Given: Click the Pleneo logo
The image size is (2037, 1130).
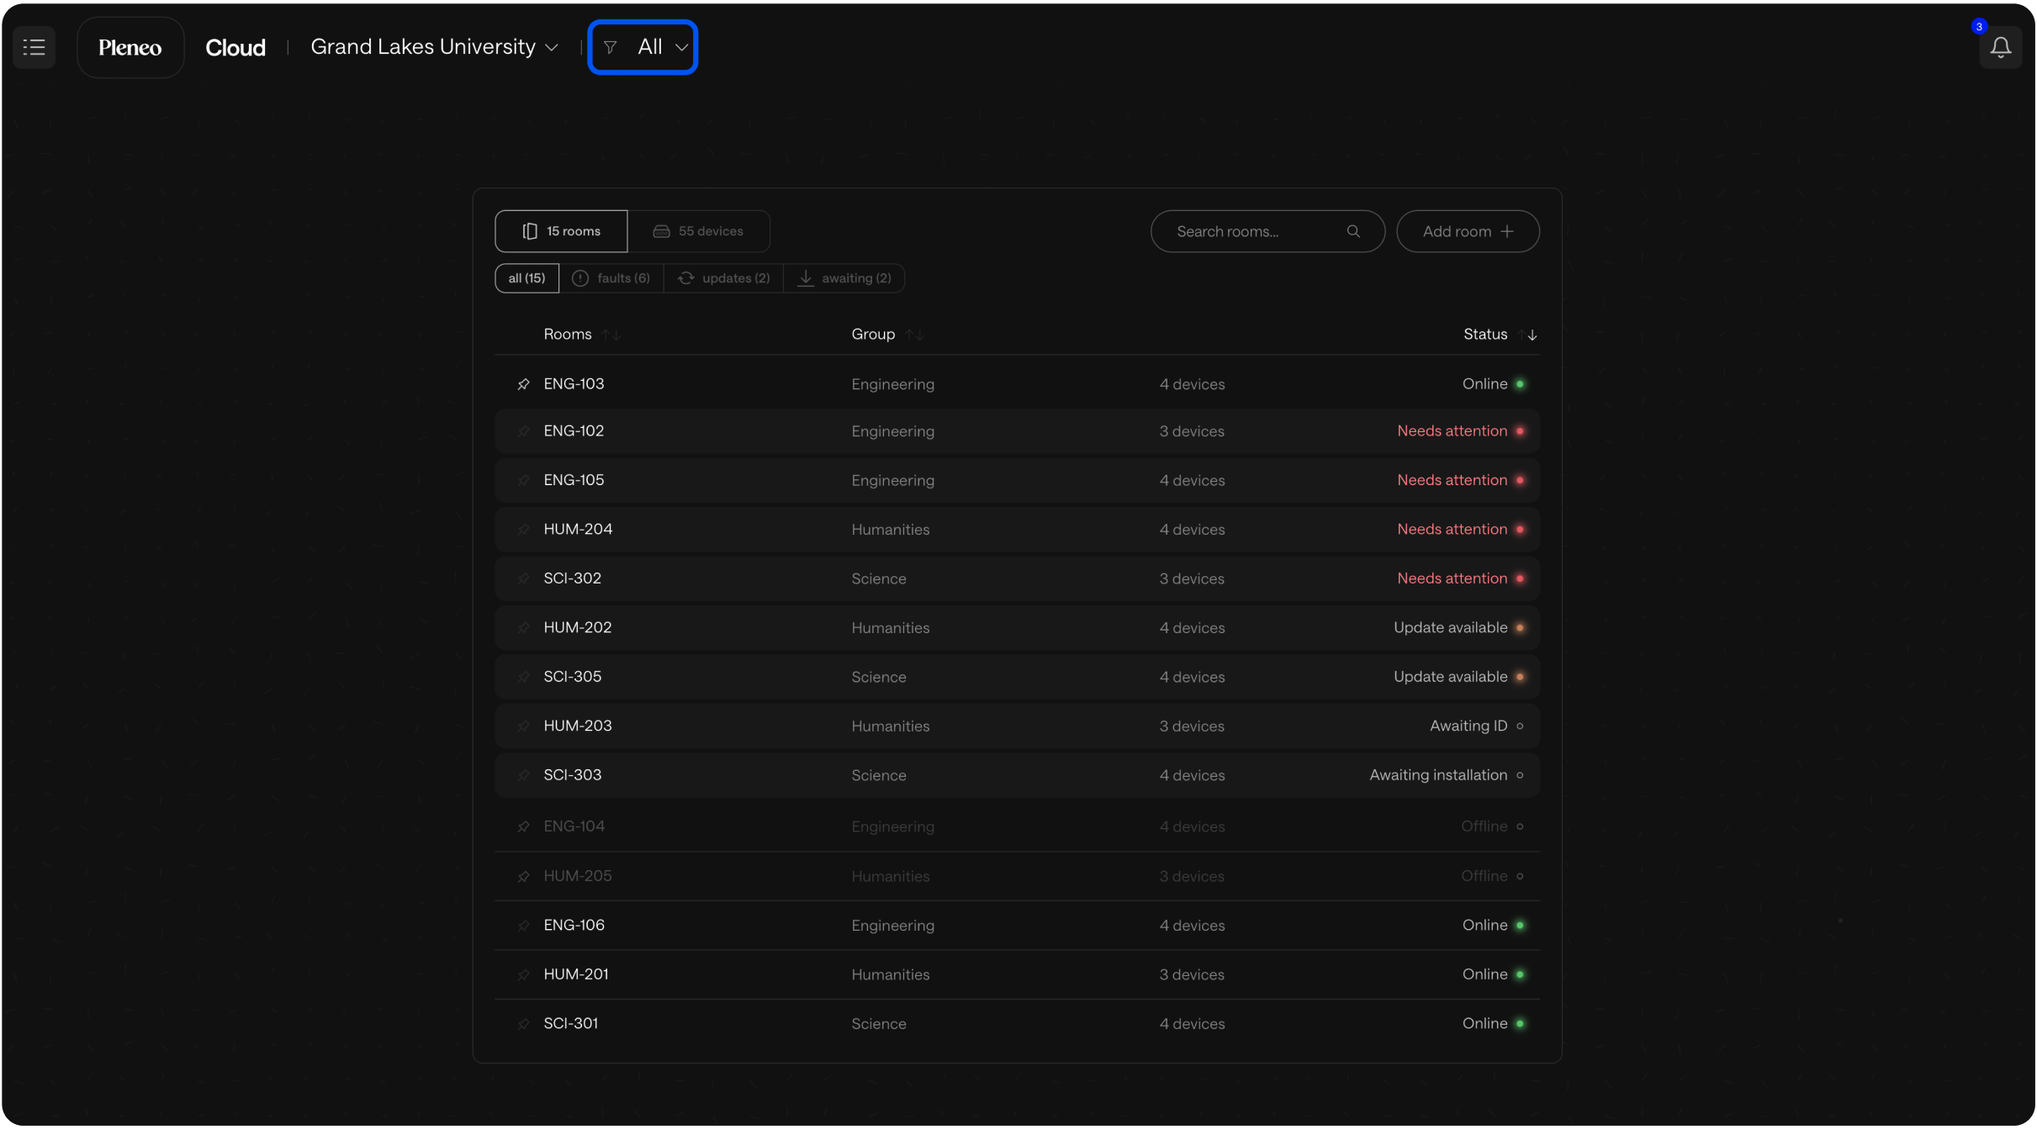Looking at the screenshot, I should [130, 47].
